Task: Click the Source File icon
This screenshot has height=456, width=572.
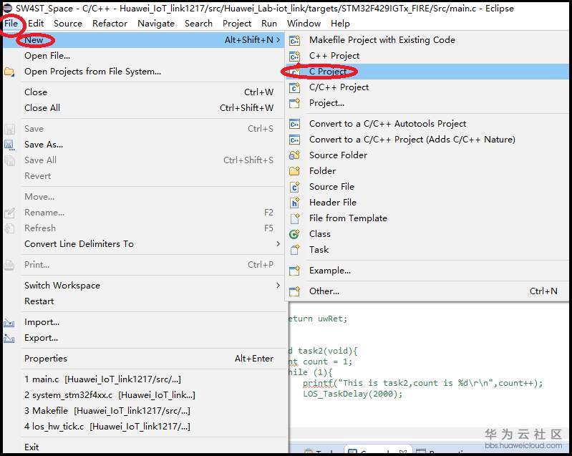Action: tap(294, 187)
